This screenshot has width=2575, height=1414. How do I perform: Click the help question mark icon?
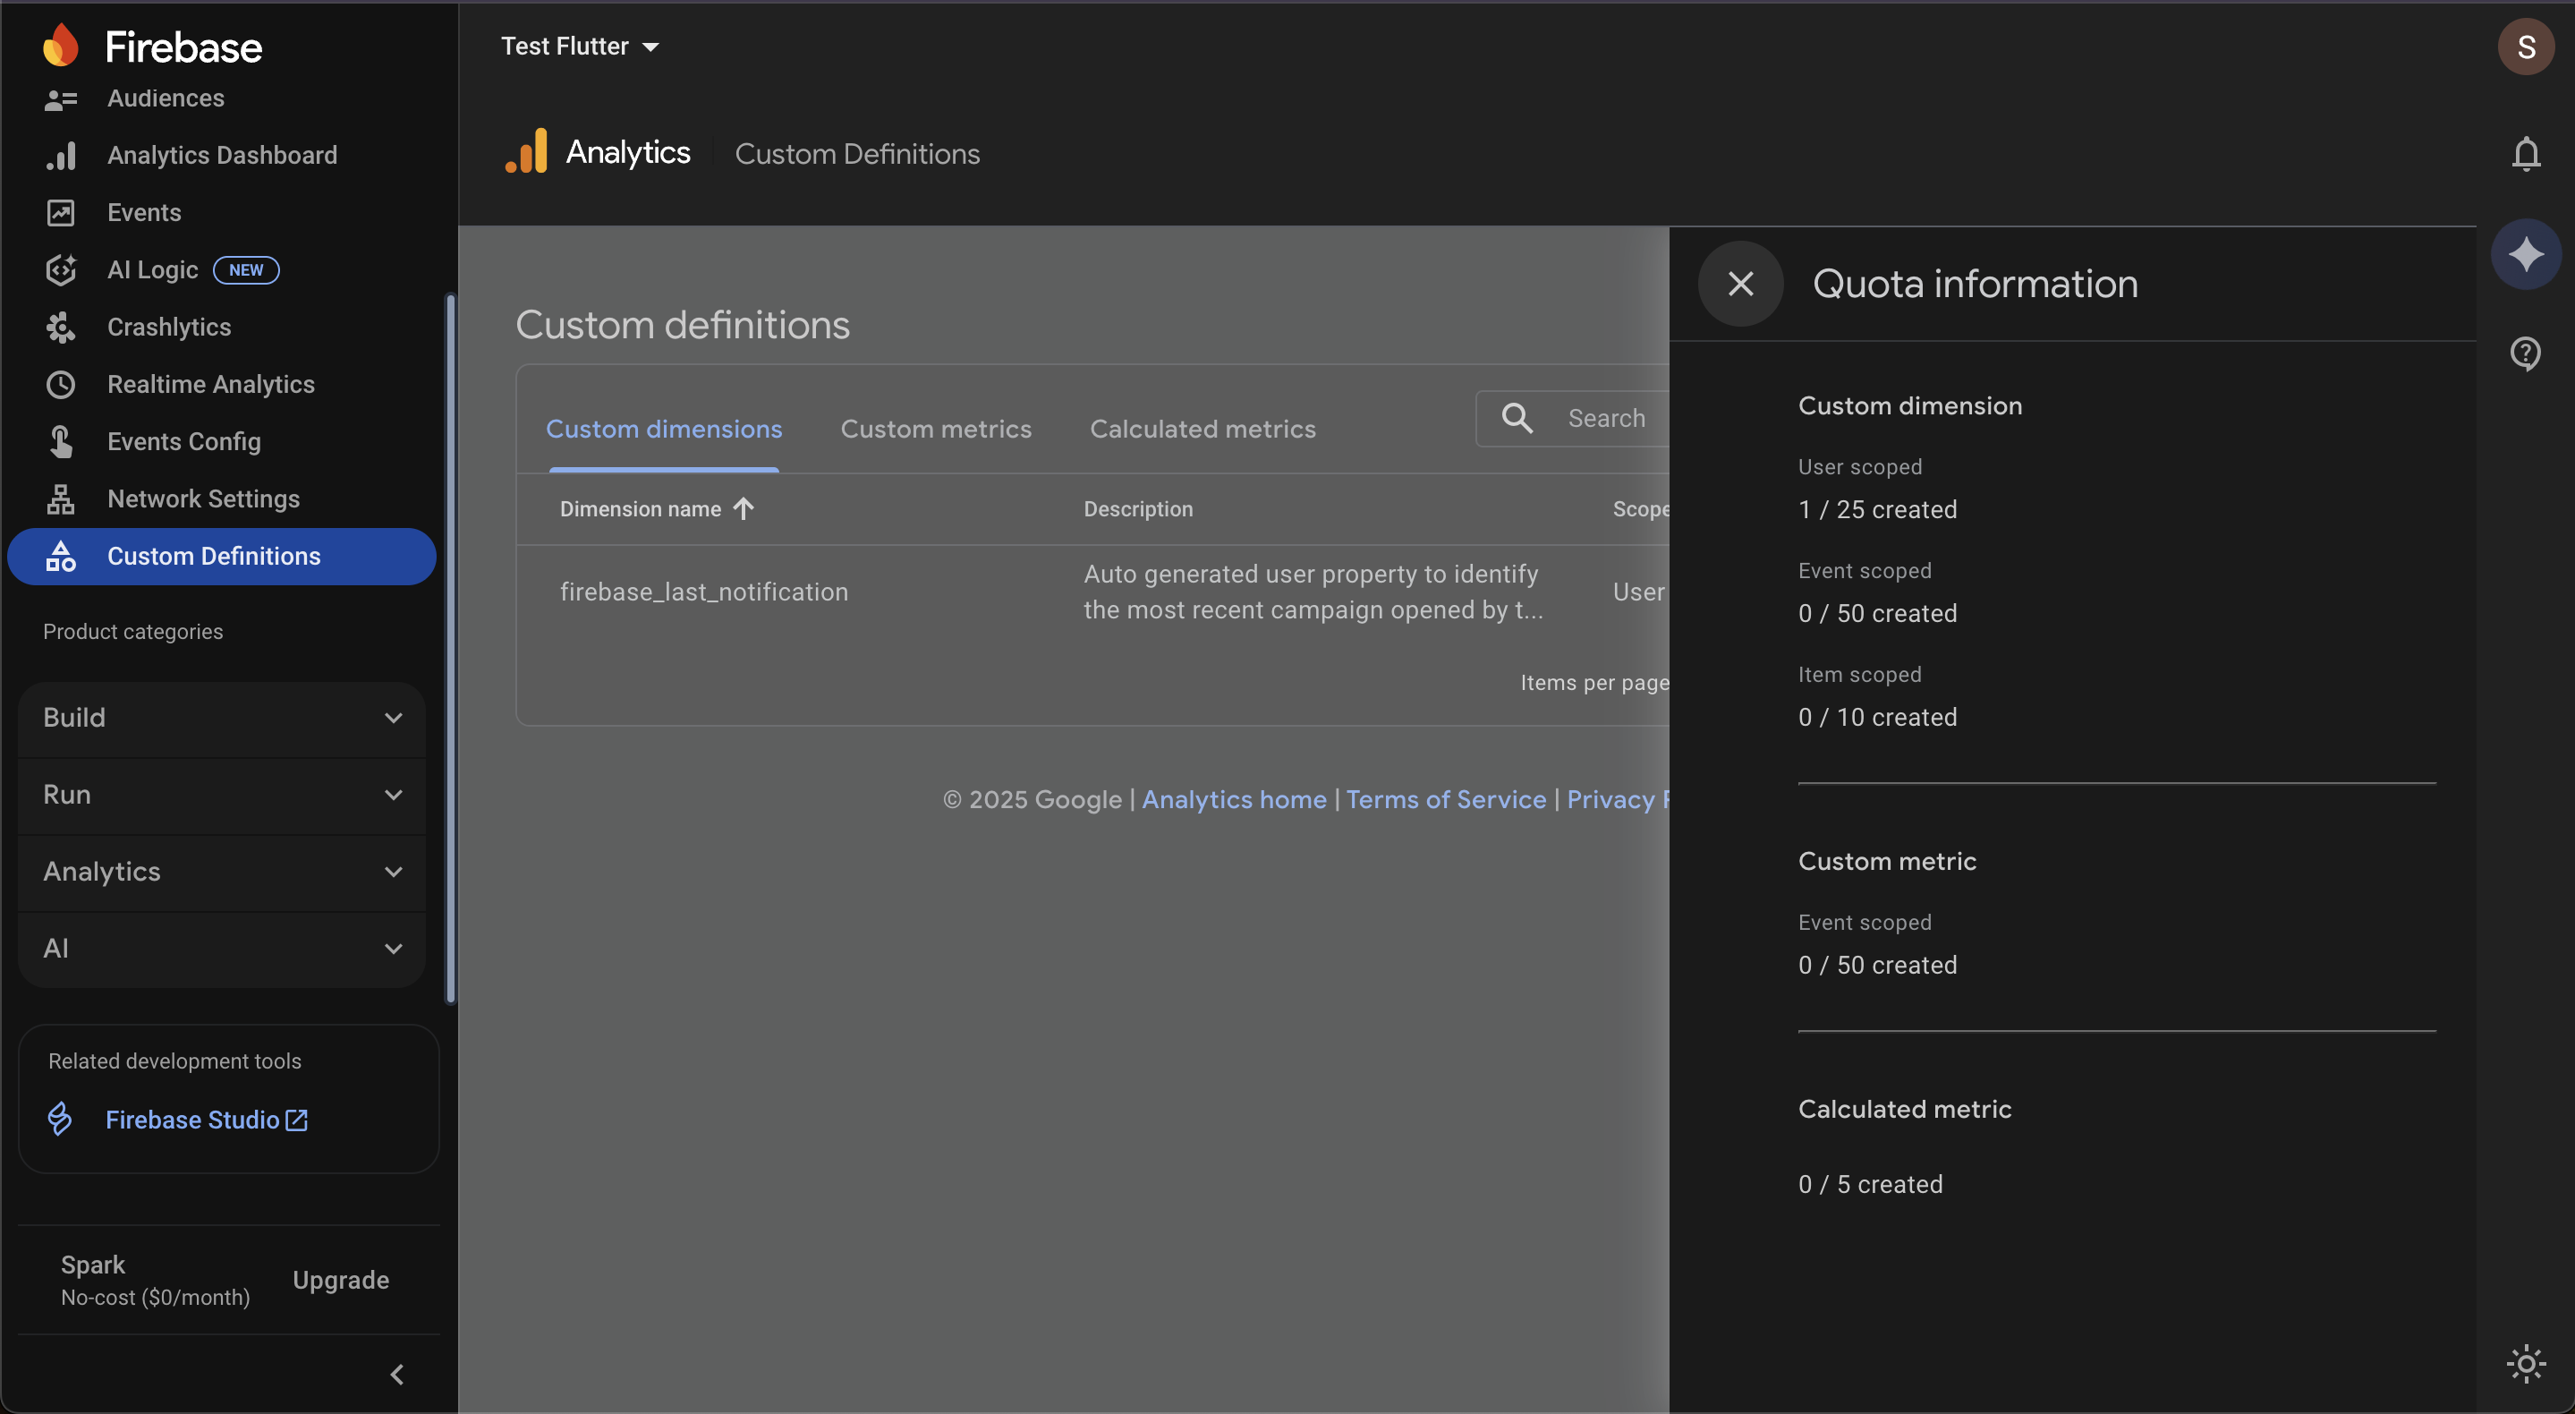tap(2525, 353)
